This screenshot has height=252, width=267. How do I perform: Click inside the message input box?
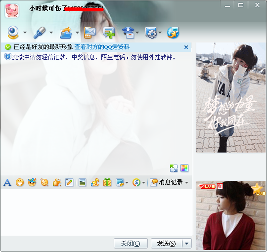(x=96, y=212)
